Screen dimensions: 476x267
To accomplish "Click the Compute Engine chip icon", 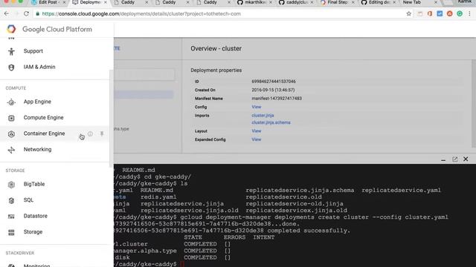I will [x=11, y=118].
